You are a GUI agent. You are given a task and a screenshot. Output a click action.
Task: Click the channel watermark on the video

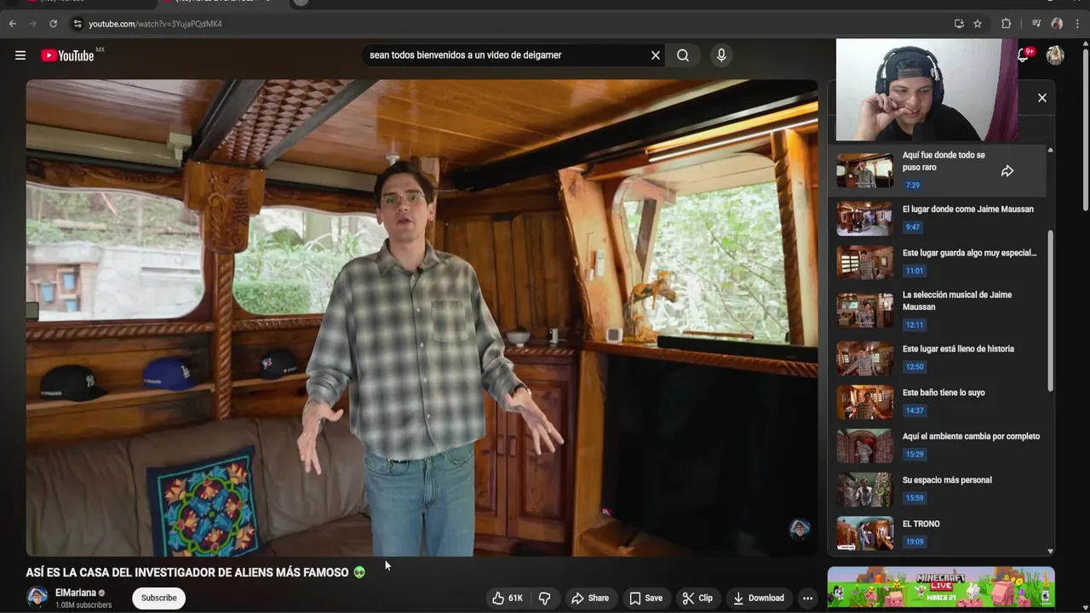click(799, 530)
